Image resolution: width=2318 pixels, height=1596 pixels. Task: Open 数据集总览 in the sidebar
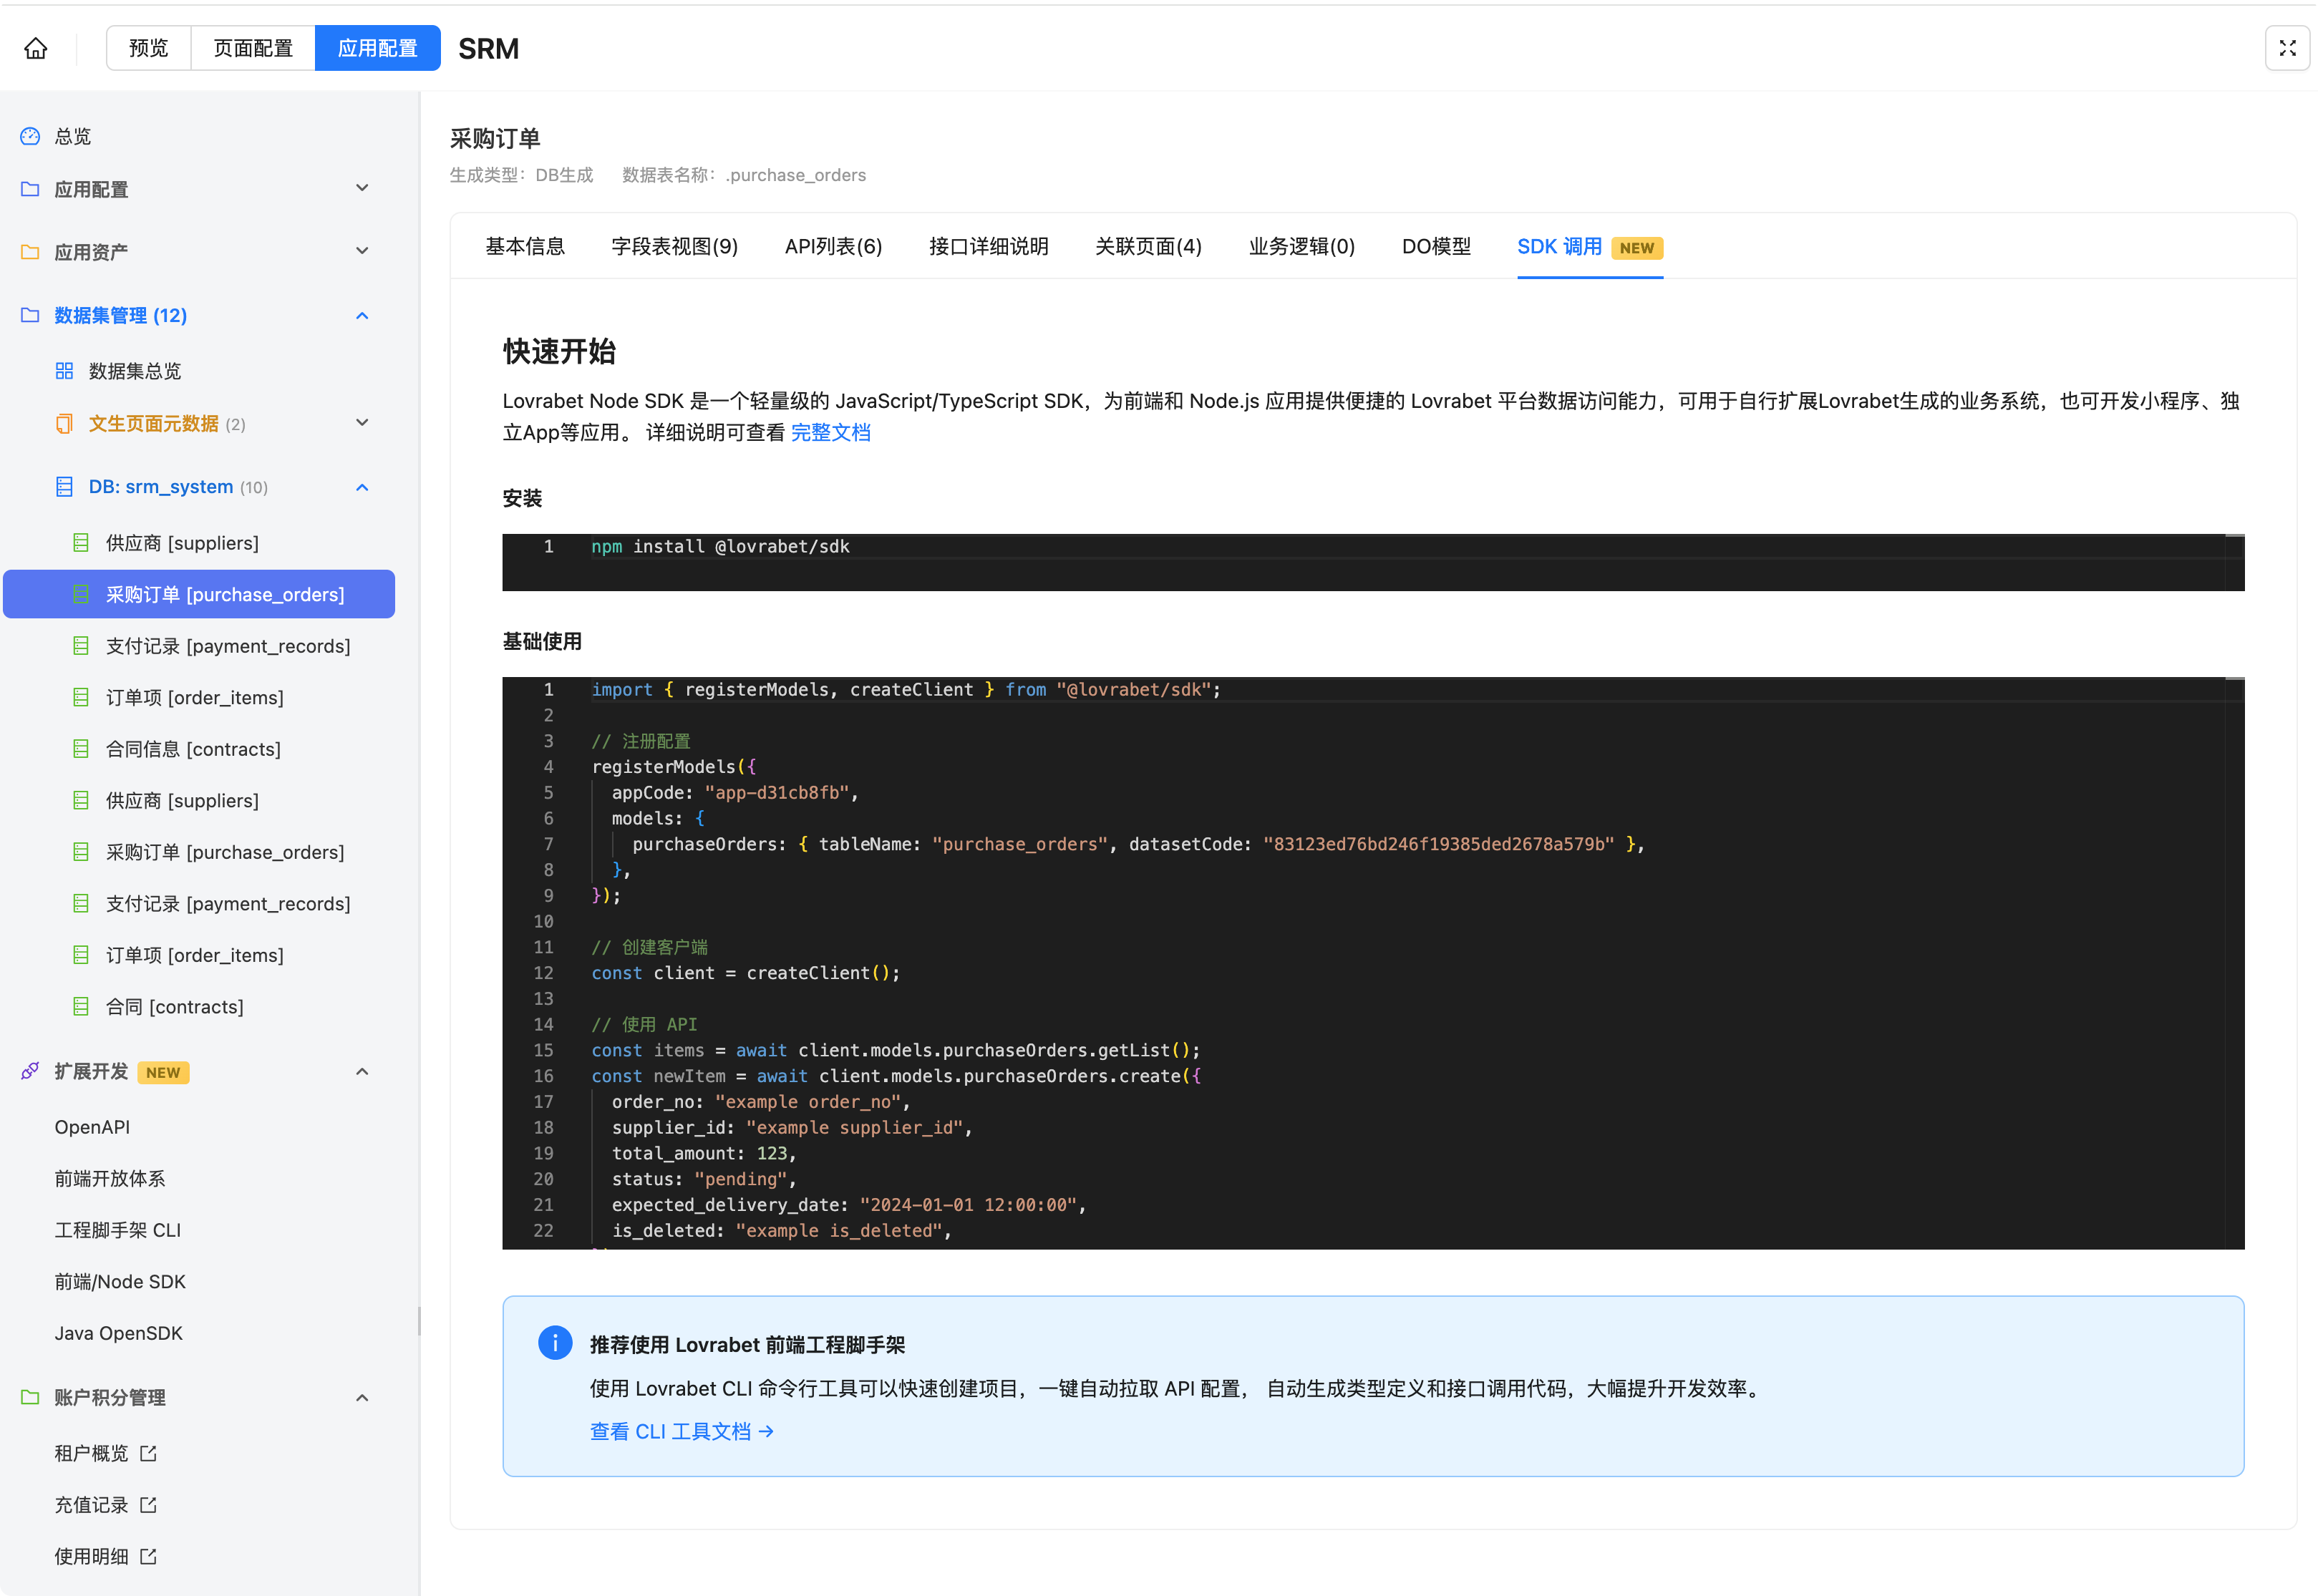click(x=135, y=371)
